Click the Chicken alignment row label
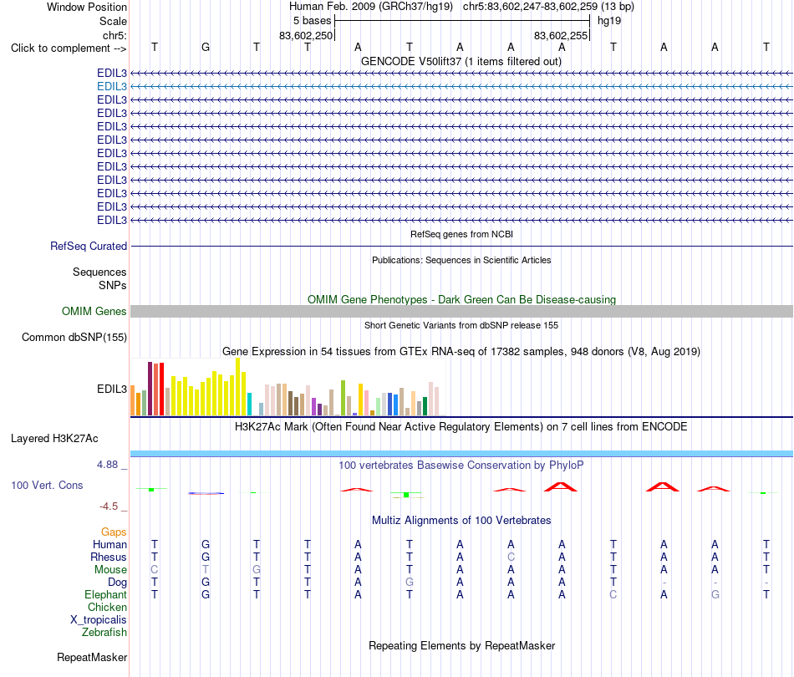794x677 pixels. coord(107,607)
